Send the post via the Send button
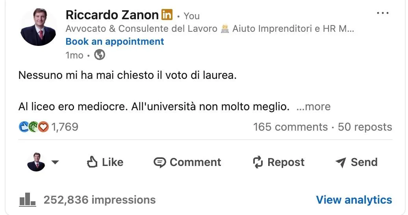The width and height of the screenshot is (408, 215). 356,162
